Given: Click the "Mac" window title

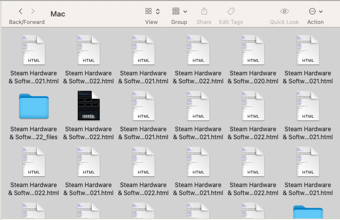Looking at the screenshot, I should tap(58, 14).
